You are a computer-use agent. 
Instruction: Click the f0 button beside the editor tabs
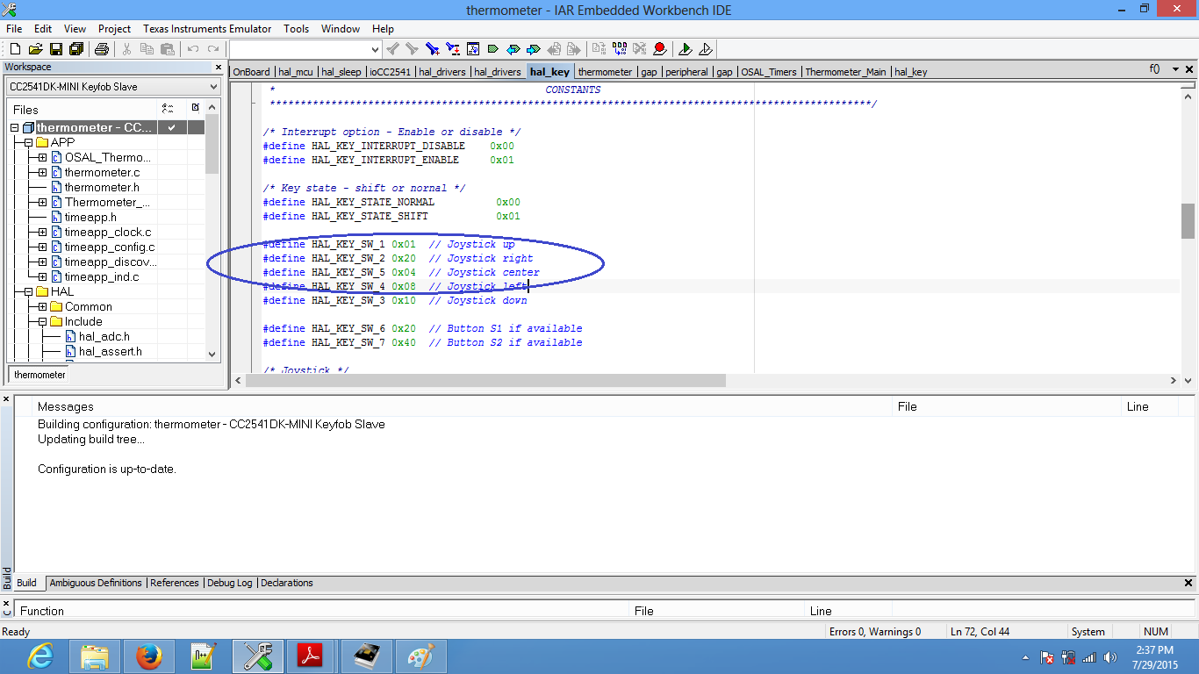tap(1154, 69)
